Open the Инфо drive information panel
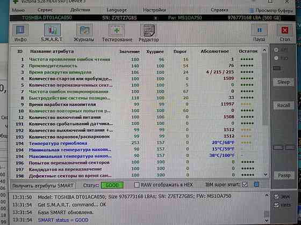This screenshot has width=301, height=225. click(x=20, y=33)
